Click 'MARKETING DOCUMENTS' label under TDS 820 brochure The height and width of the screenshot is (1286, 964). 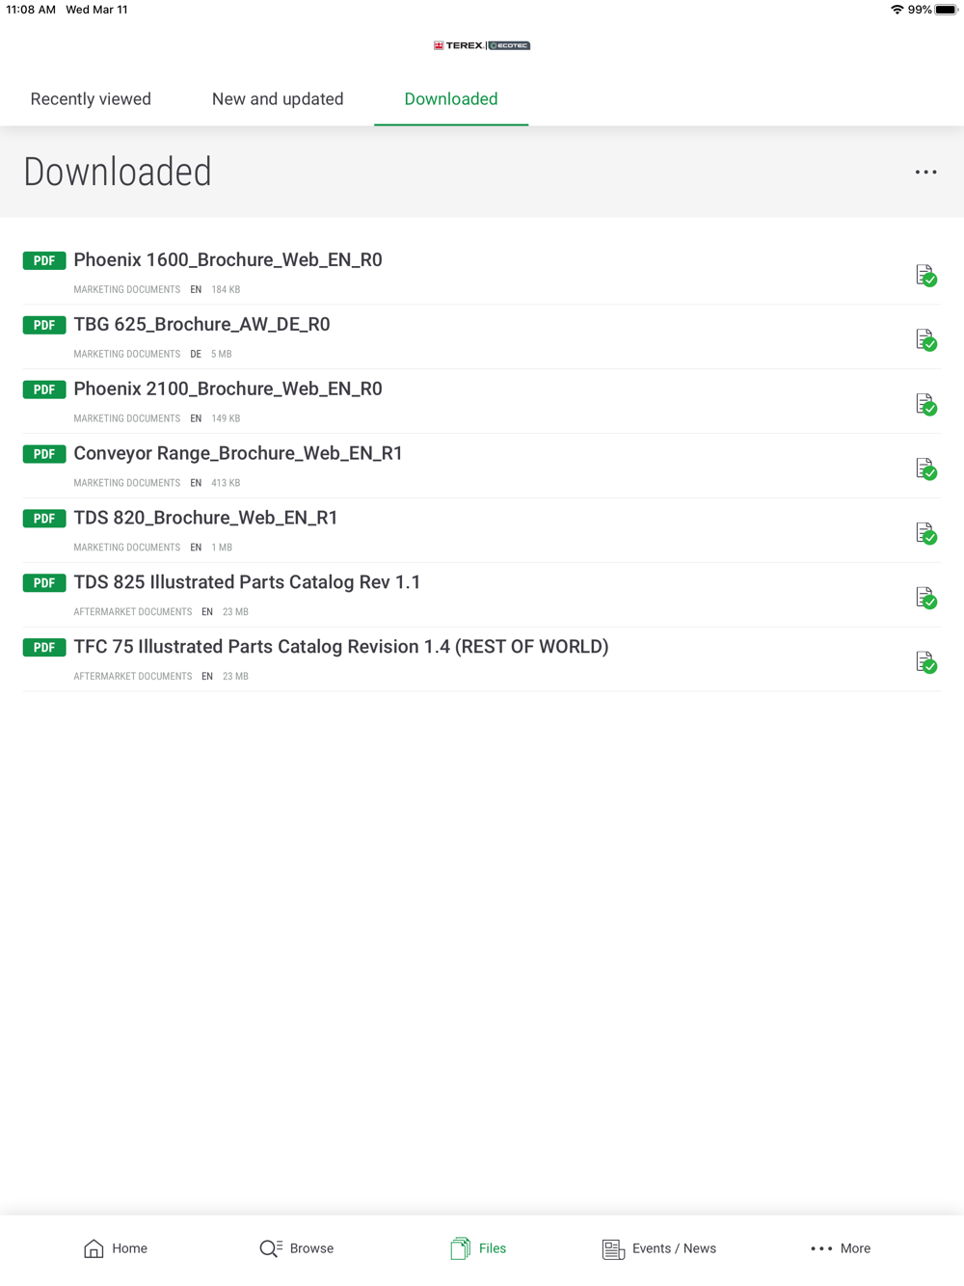(127, 548)
